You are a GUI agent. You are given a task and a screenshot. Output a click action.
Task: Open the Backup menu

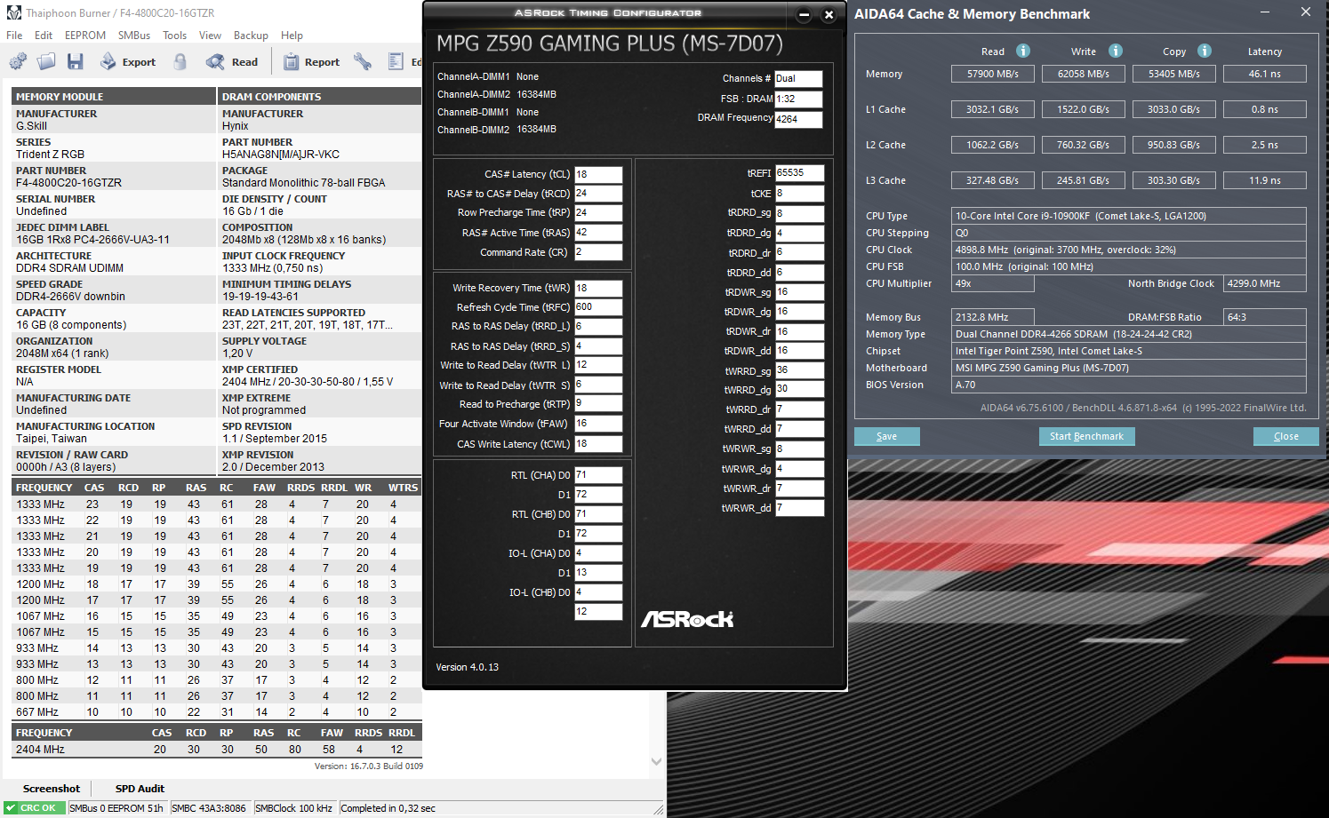coord(251,36)
